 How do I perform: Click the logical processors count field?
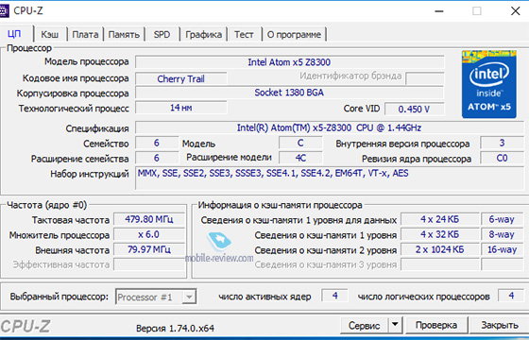pos(511,296)
